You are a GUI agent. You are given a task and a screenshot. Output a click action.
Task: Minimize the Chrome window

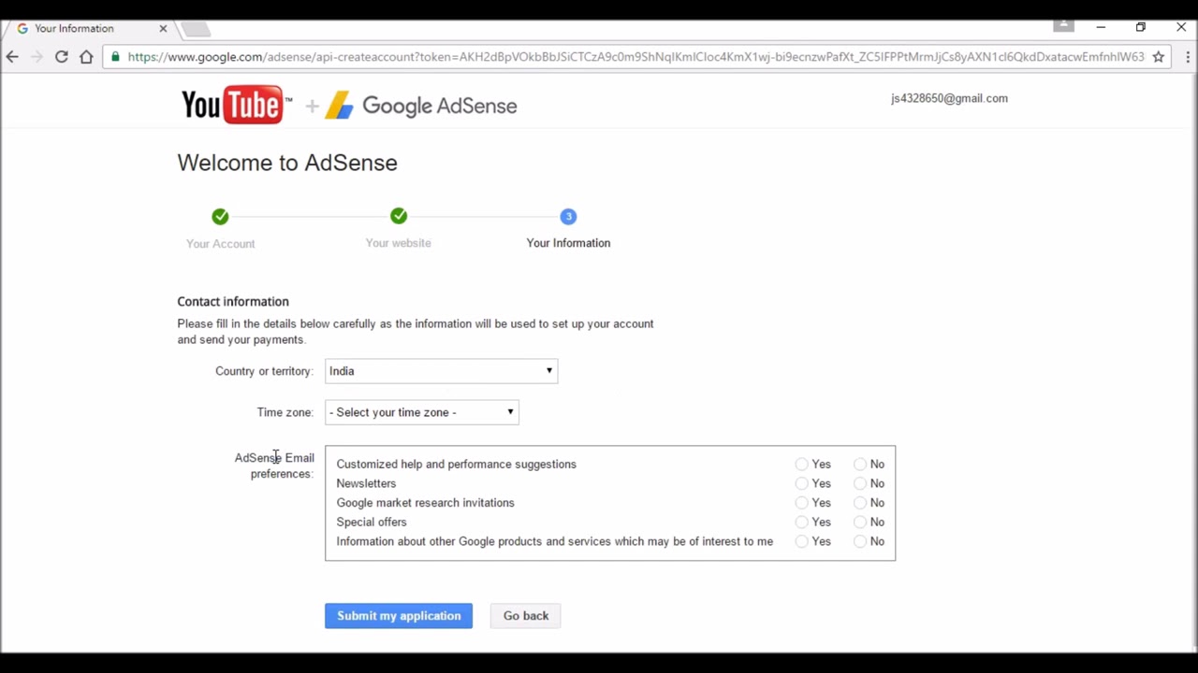click(x=1101, y=27)
